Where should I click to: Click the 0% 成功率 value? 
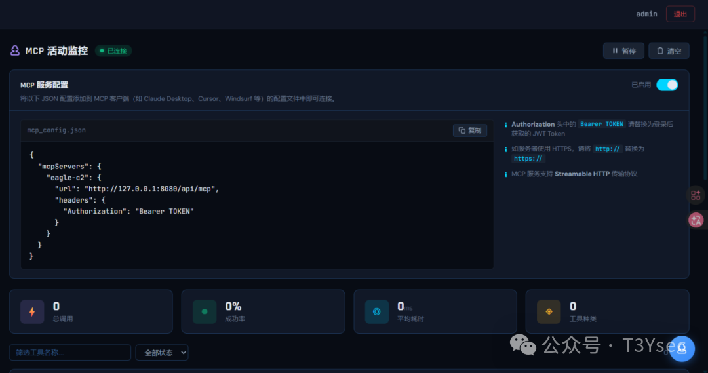point(233,306)
